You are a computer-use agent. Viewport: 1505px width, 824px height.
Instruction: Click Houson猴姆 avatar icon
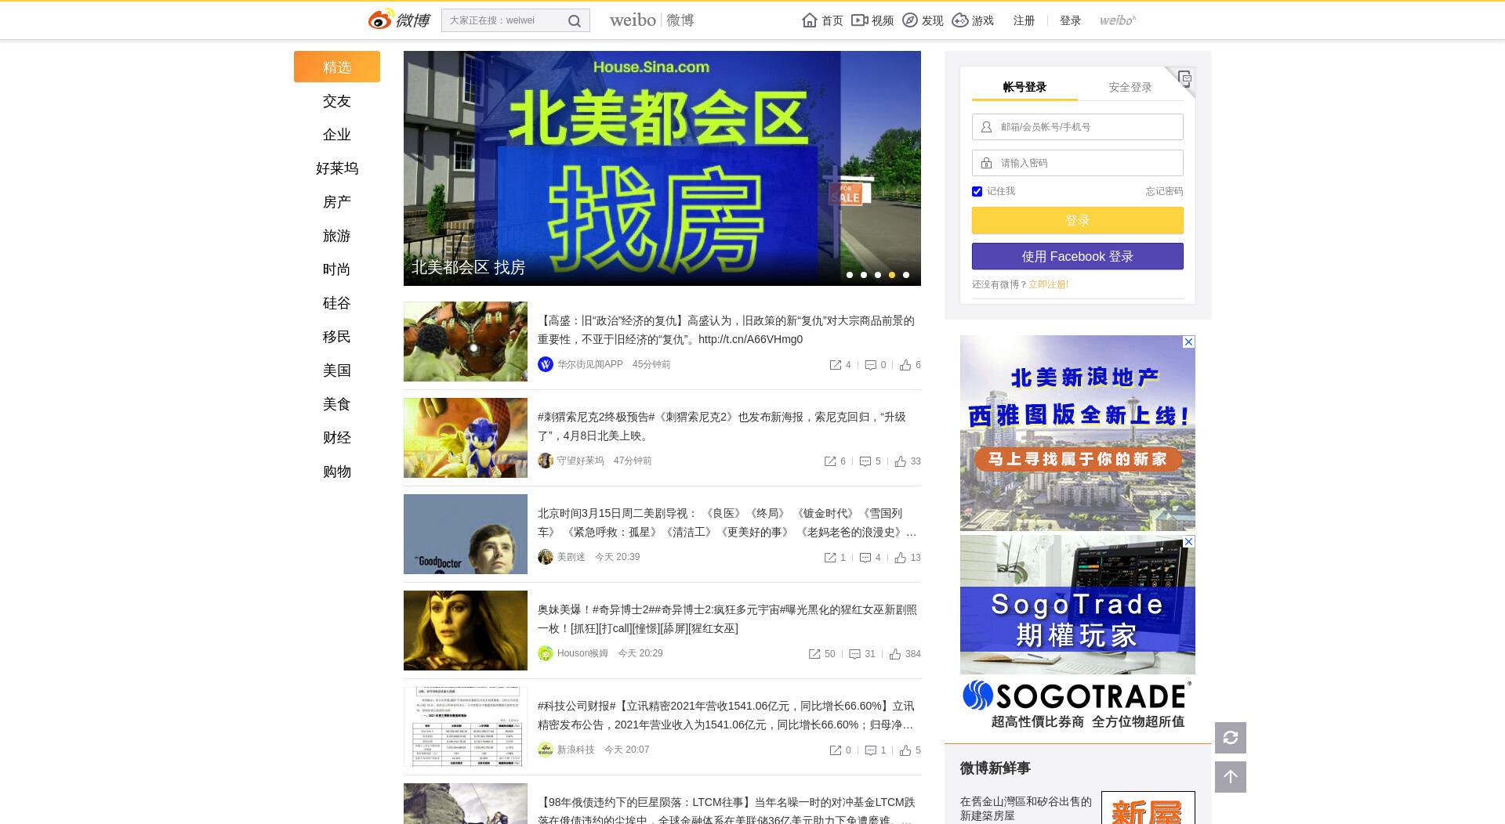click(546, 653)
